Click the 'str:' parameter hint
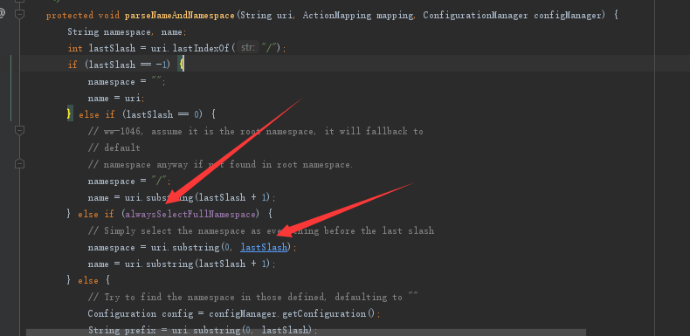This screenshot has width=690, height=336. tap(248, 48)
